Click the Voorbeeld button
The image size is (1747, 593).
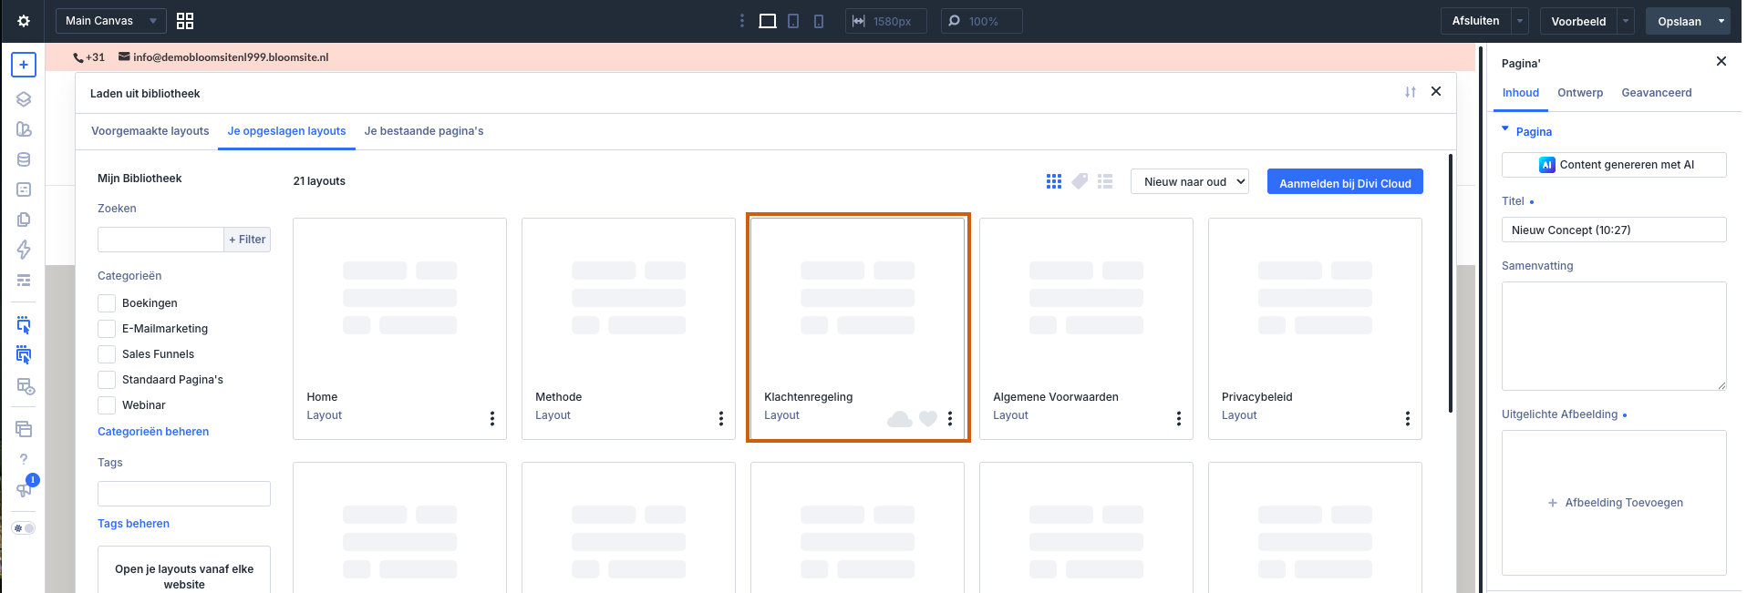pos(1578,21)
